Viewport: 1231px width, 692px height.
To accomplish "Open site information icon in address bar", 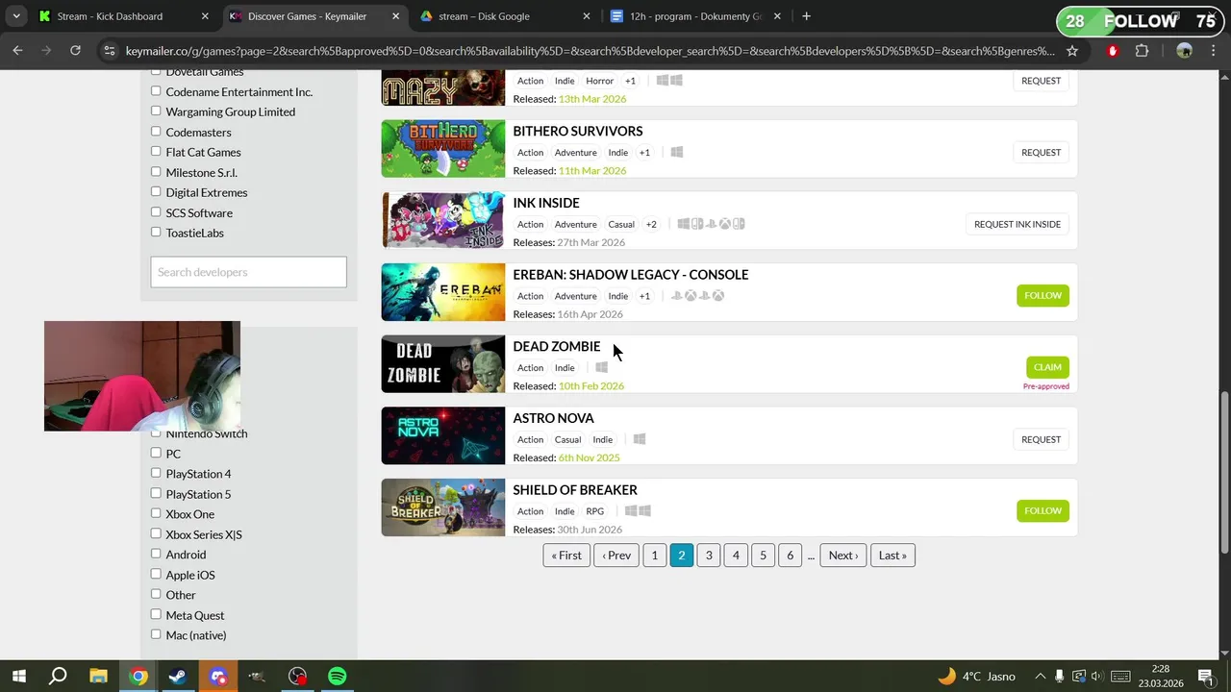I will click(110, 51).
